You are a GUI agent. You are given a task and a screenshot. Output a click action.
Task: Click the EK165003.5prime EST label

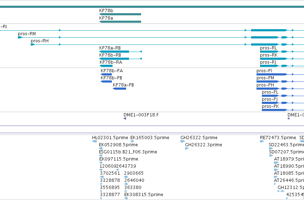[150, 138]
